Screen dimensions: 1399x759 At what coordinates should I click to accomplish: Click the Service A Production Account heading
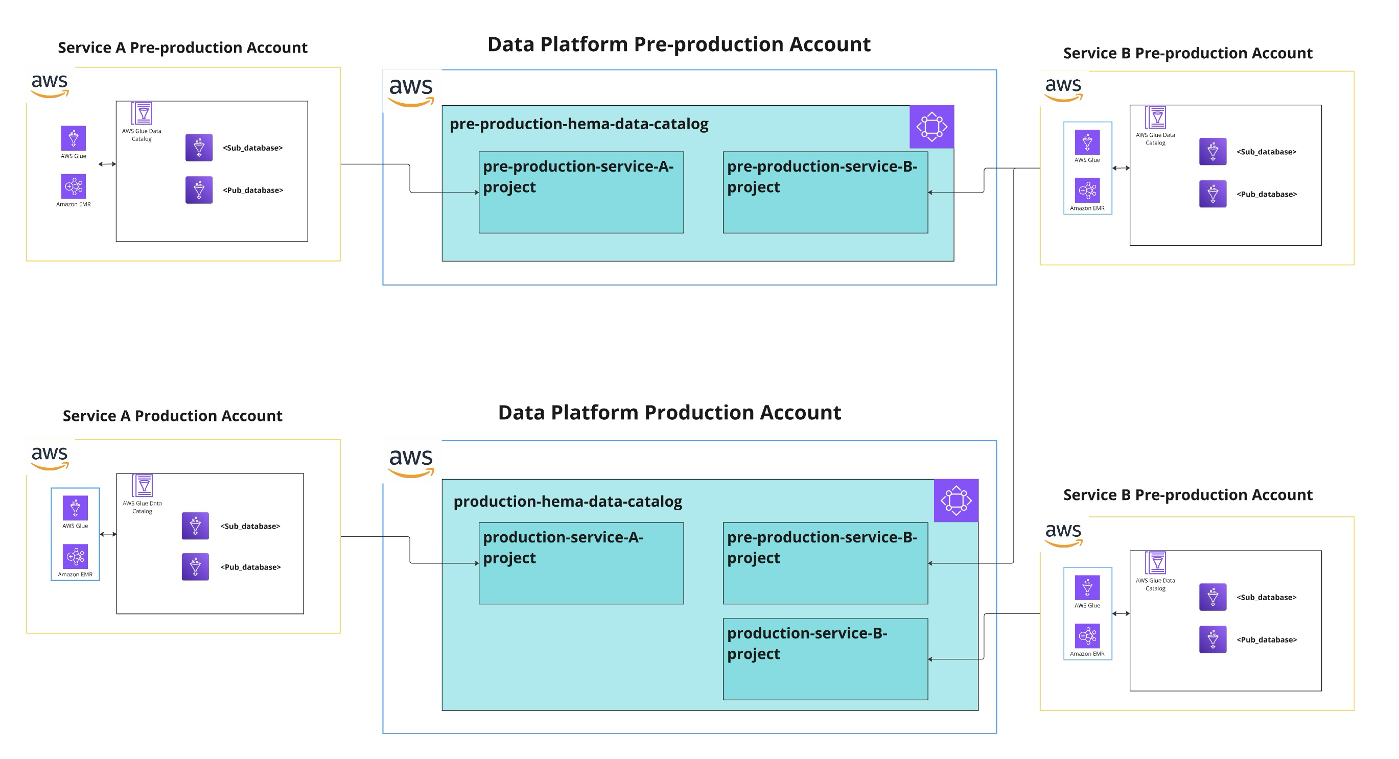[x=172, y=416]
